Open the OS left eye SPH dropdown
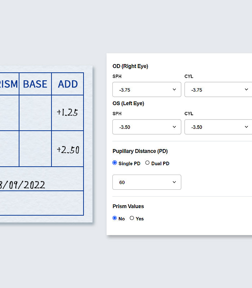The width and height of the screenshot is (252, 288). pos(147,127)
